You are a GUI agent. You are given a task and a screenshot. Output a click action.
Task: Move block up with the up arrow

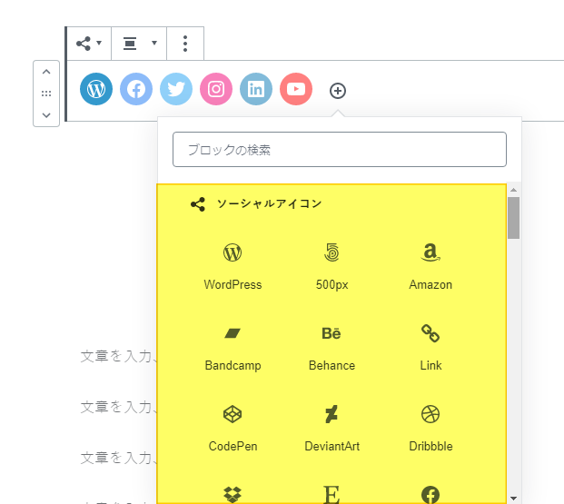(46, 72)
